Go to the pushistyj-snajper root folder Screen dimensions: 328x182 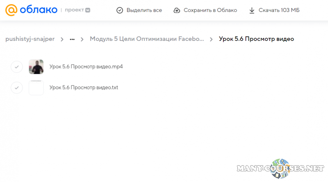(30, 39)
